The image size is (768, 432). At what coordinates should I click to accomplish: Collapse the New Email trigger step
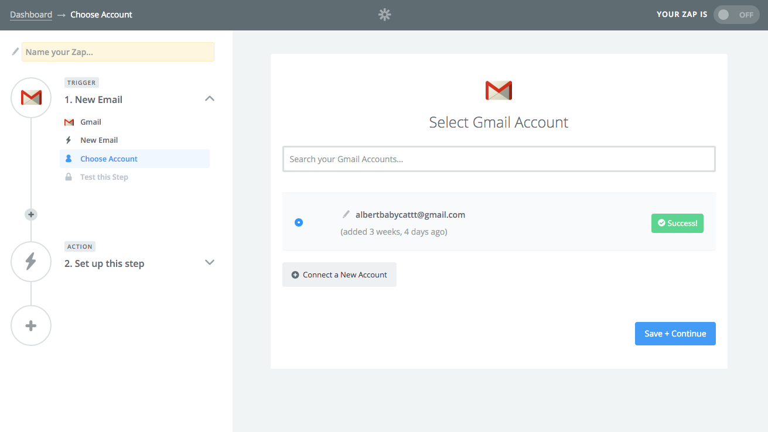pyautogui.click(x=210, y=99)
